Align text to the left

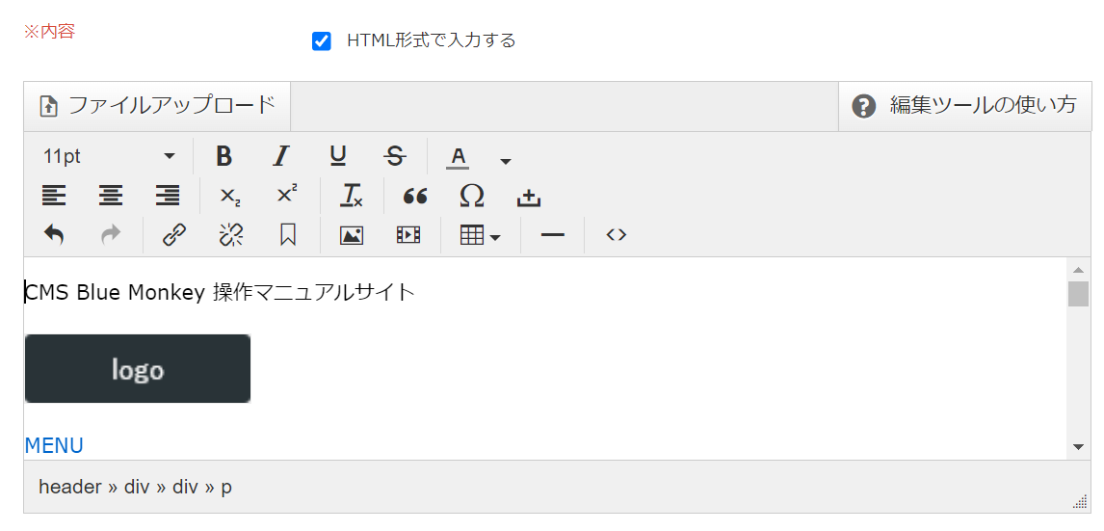(54, 195)
